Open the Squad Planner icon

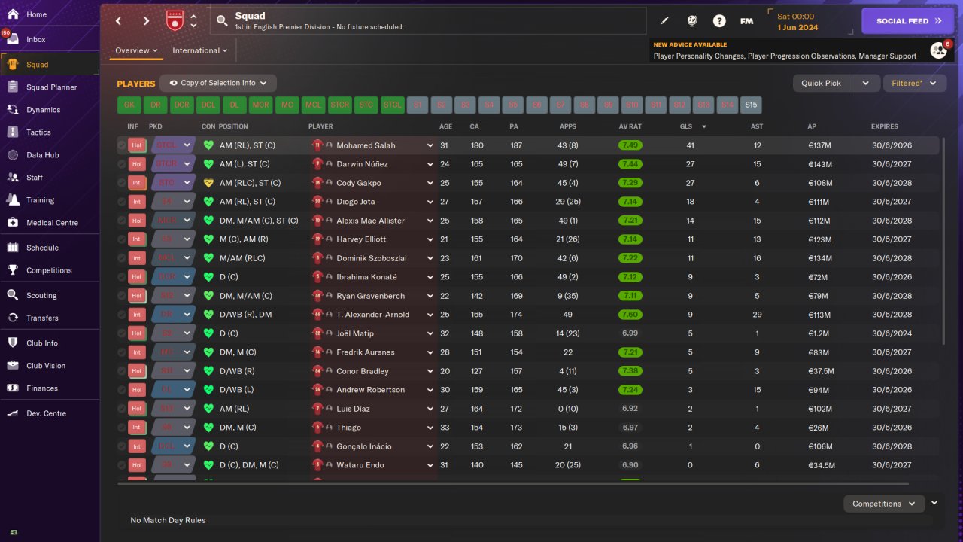click(x=13, y=87)
